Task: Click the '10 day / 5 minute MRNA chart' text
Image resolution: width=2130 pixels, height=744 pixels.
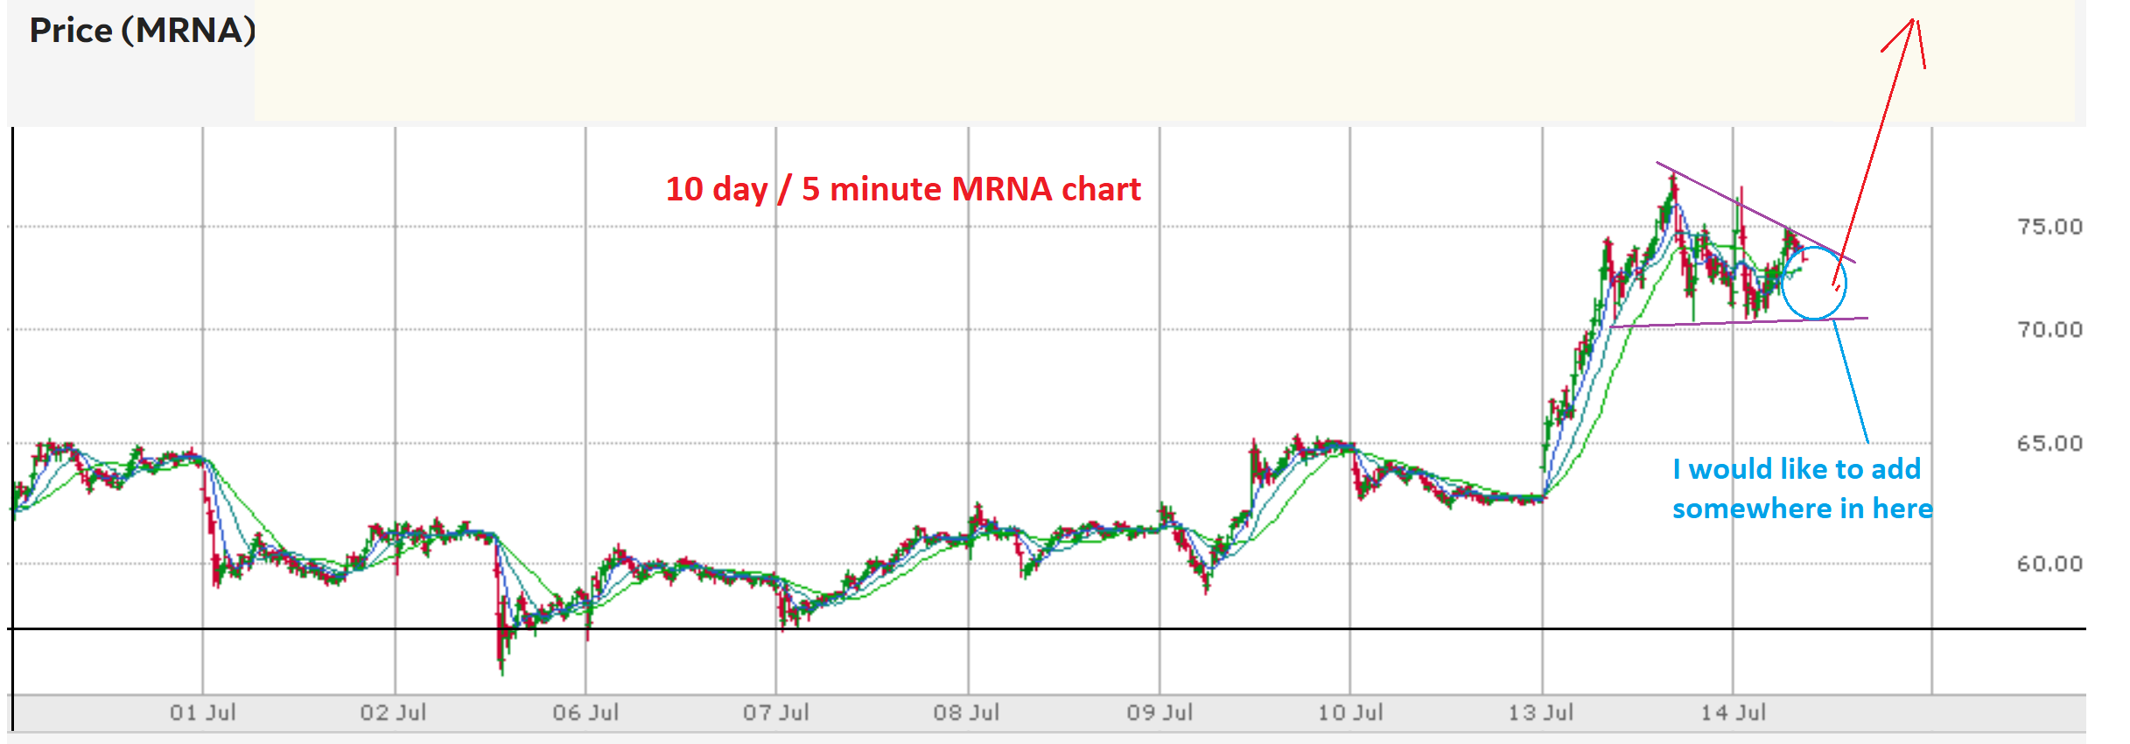Action: [x=903, y=189]
